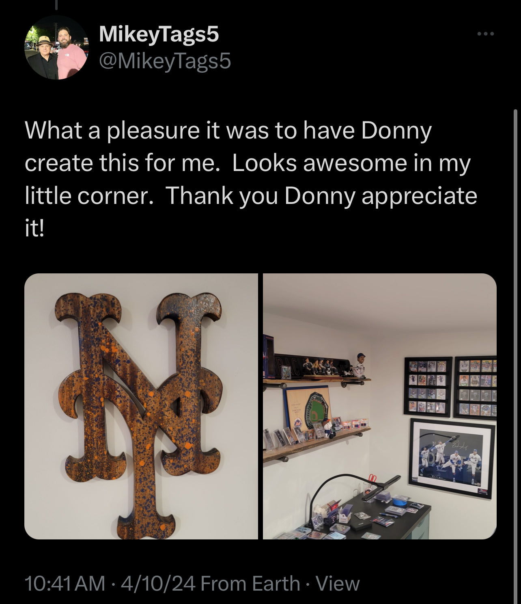Image resolution: width=521 pixels, height=604 pixels.
Task: Click the bobblehead on the top shelf
Action: click(x=359, y=365)
